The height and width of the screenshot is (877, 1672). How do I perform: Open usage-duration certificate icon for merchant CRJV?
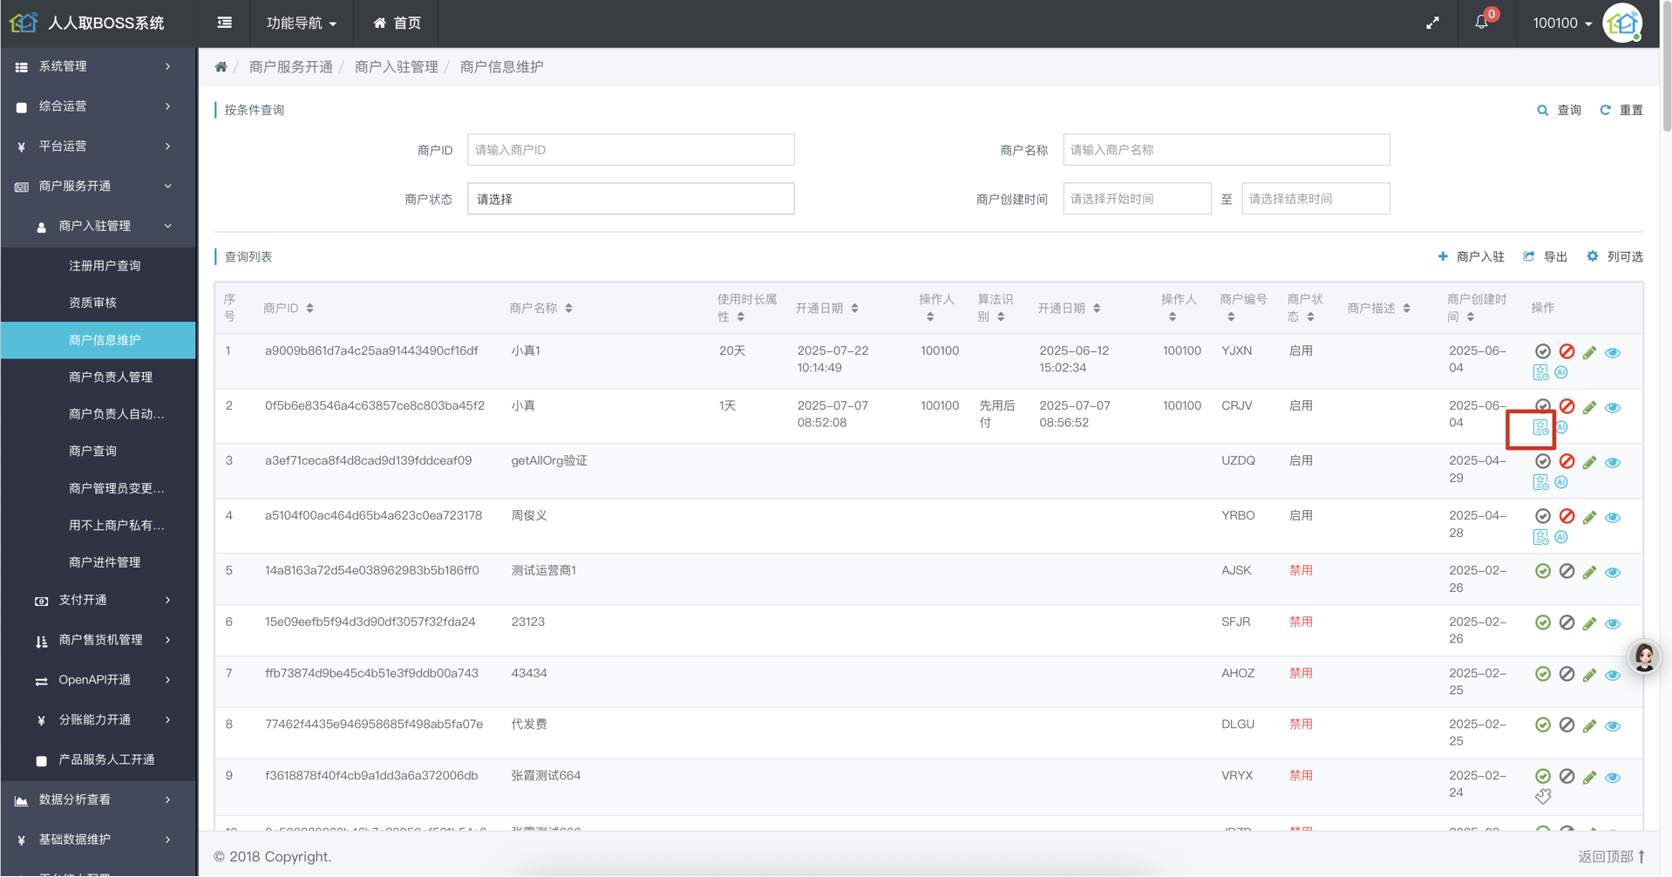click(1540, 427)
